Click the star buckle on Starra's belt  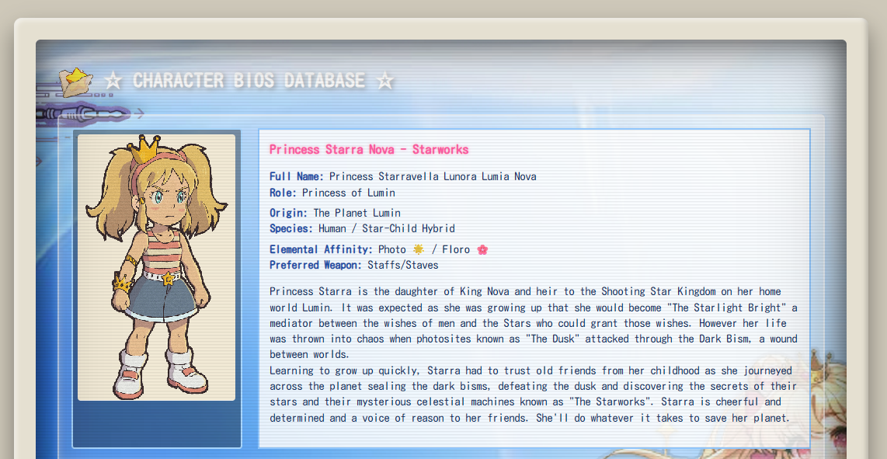[x=167, y=277]
